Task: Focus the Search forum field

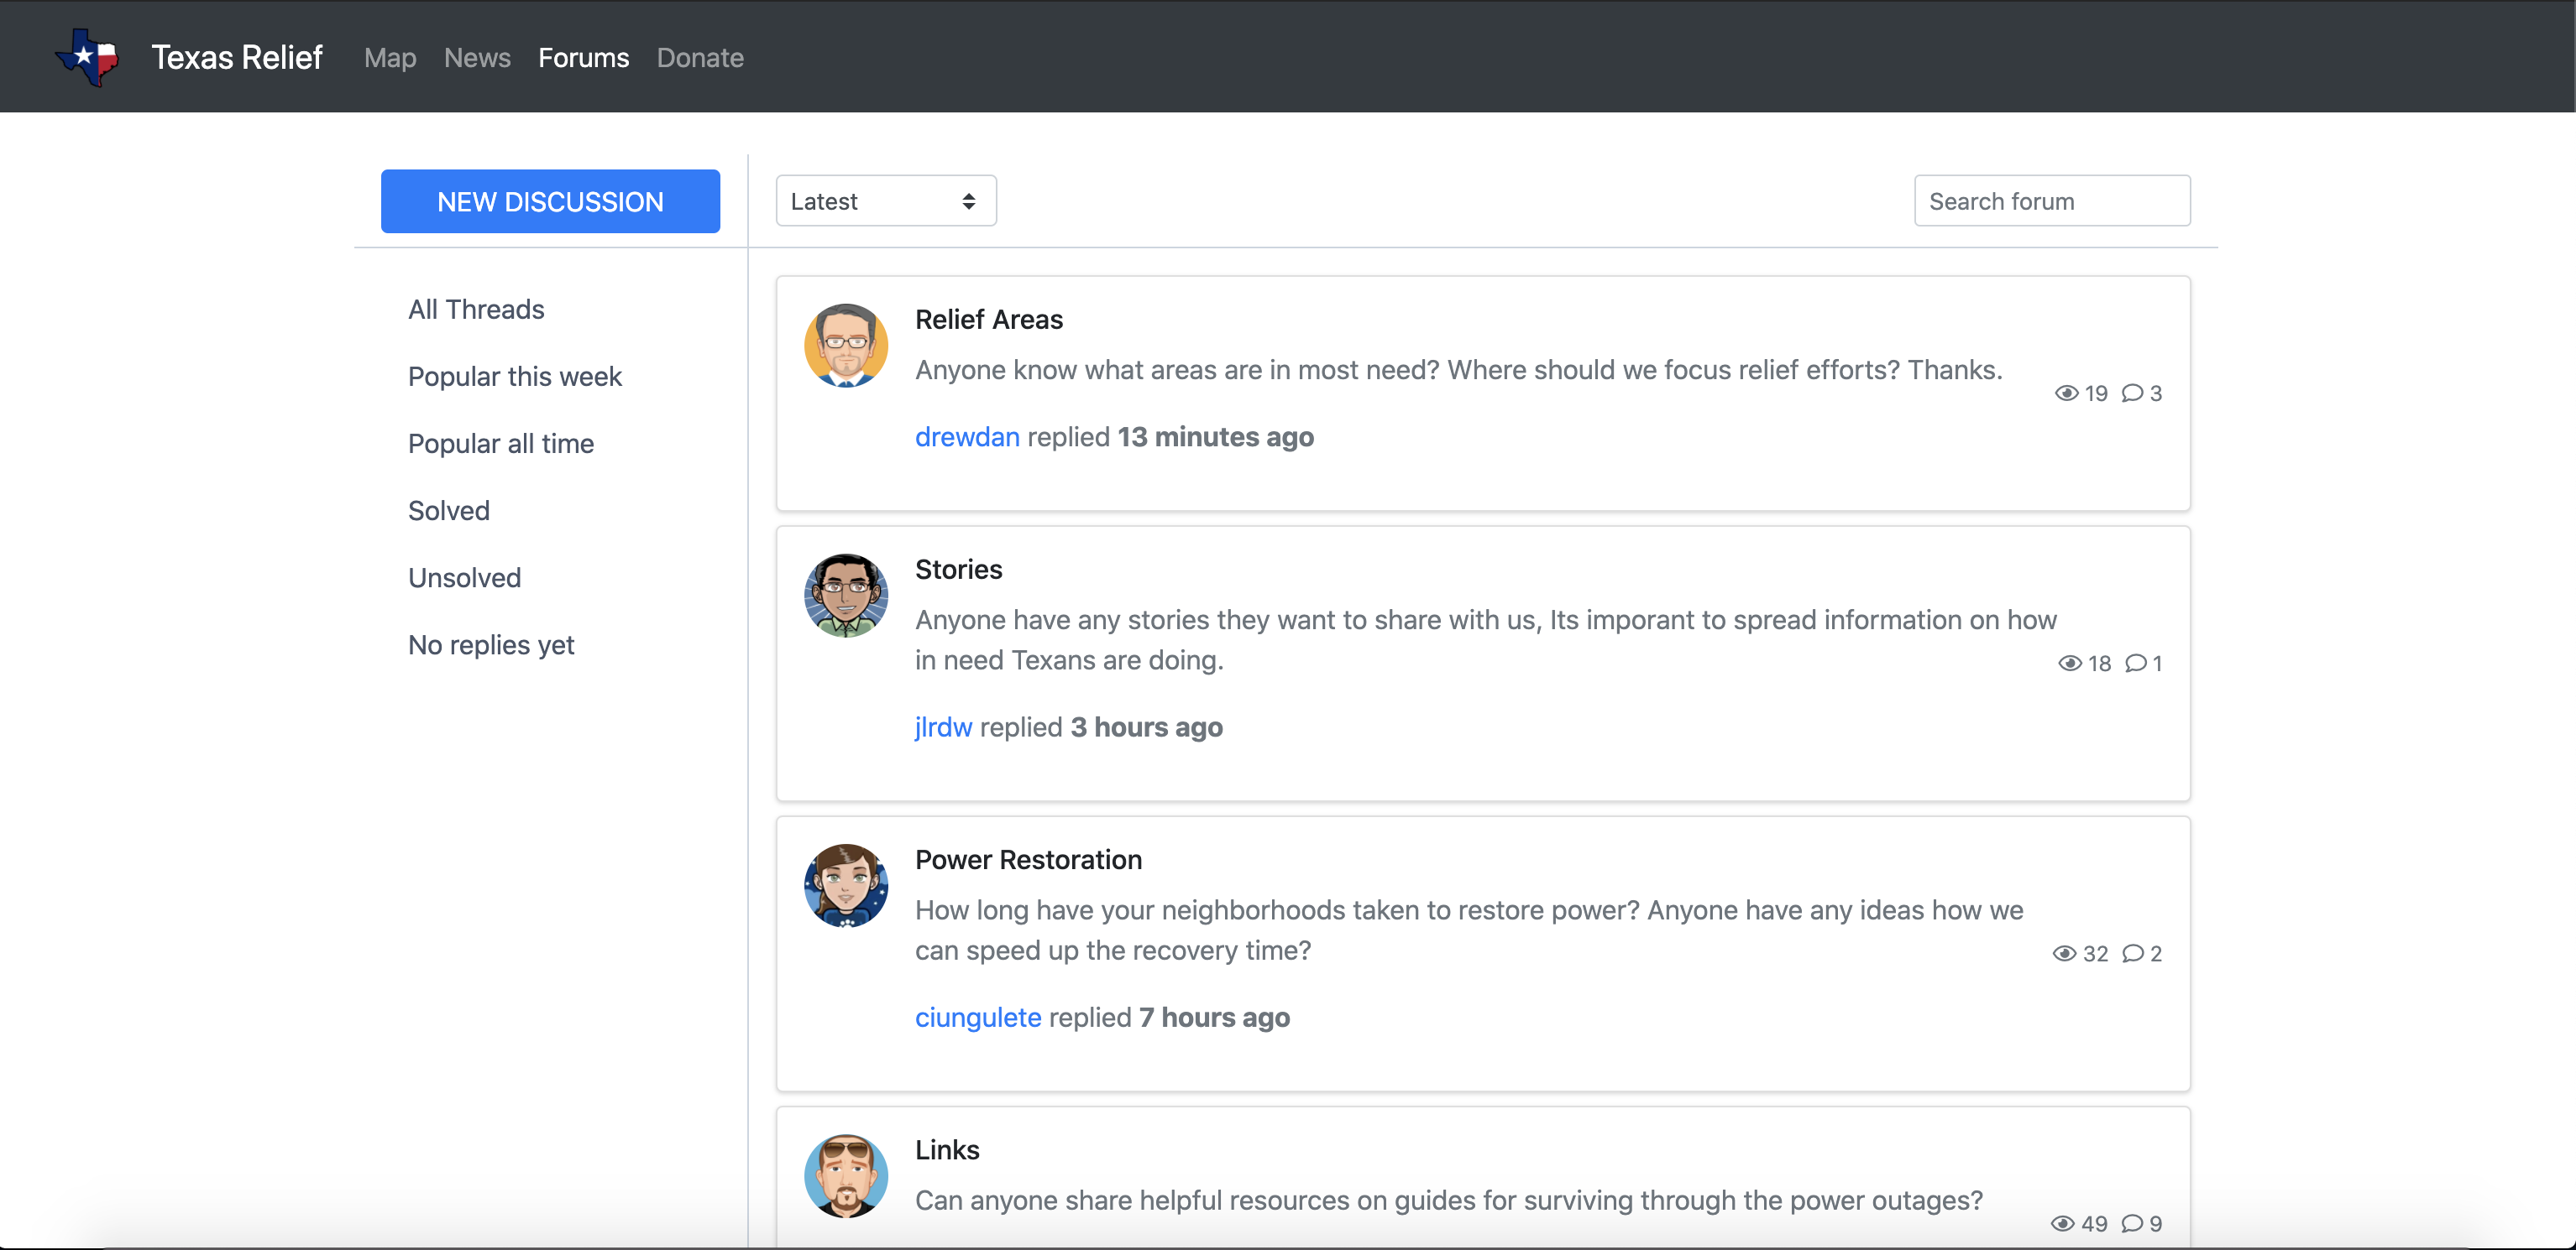Action: (x=2051, y=201)
